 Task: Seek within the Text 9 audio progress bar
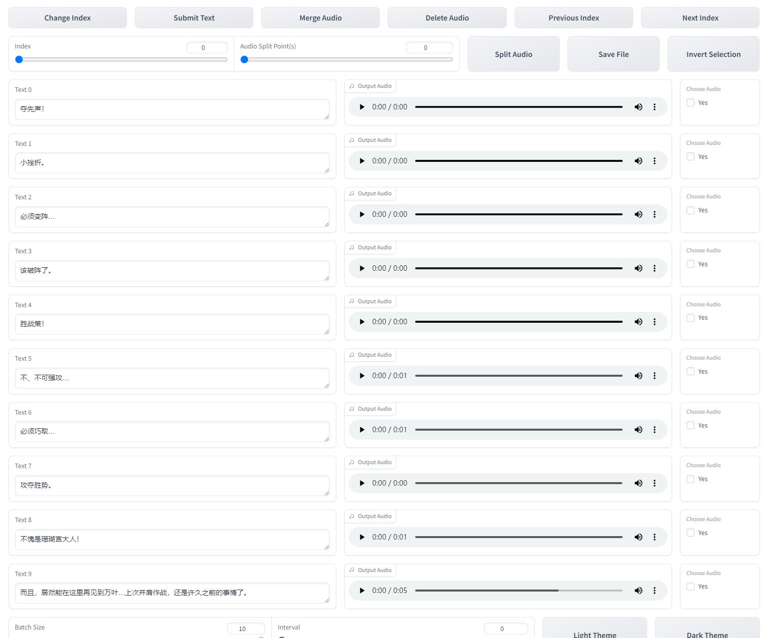pos(519,591)
